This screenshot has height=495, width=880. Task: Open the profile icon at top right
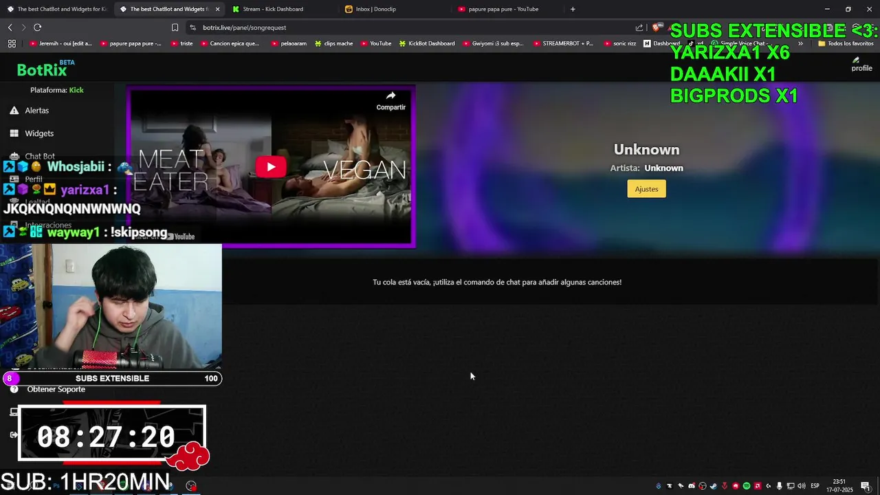(x=861, y=65)
